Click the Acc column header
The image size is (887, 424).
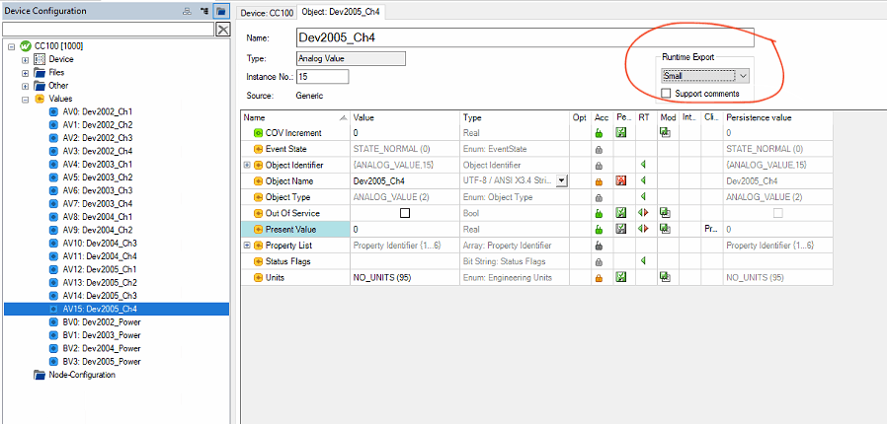(x=602, y=118)
